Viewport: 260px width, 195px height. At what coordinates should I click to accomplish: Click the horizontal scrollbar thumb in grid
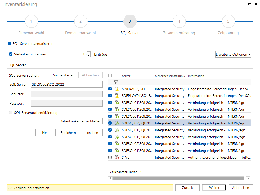pyautogui.click(x=178, y=178)
